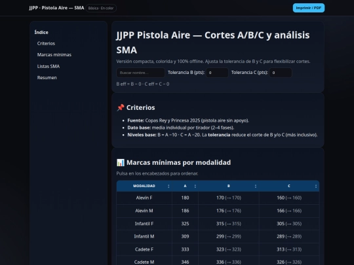
Task: Click sort arrows icon in MODALIDAD column
Action: tap(168, 186)
